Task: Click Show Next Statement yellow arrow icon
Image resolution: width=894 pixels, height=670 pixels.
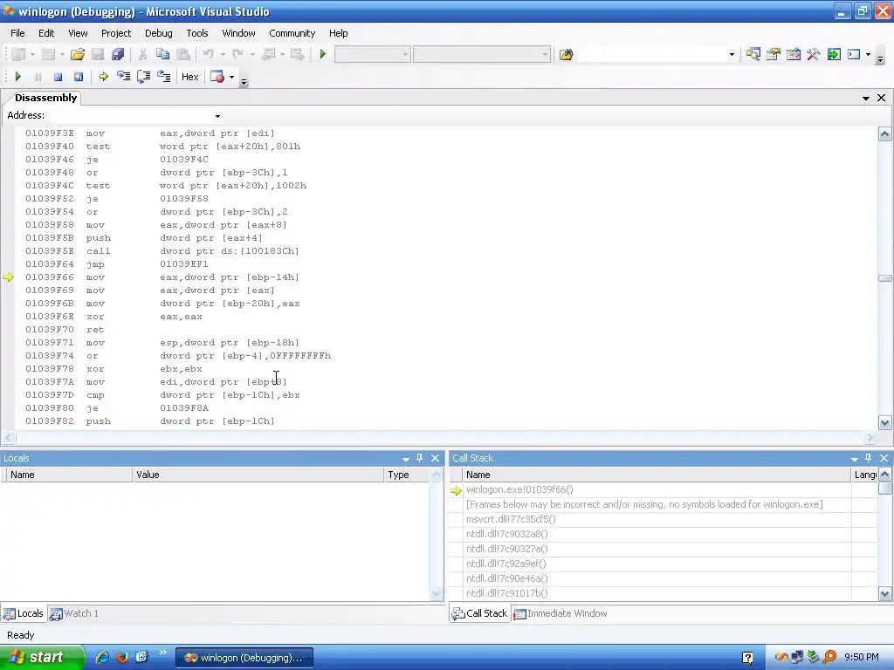Action: [x=103, y=77]
